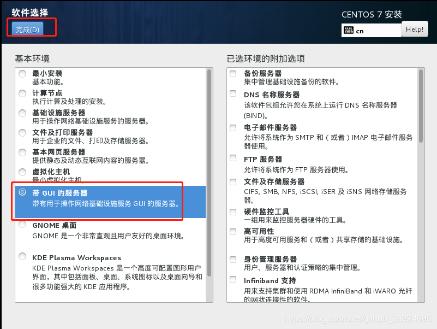Check the 备份服务器 checkbox
This screenshot has width=437, height=329.
coord(233,74)
